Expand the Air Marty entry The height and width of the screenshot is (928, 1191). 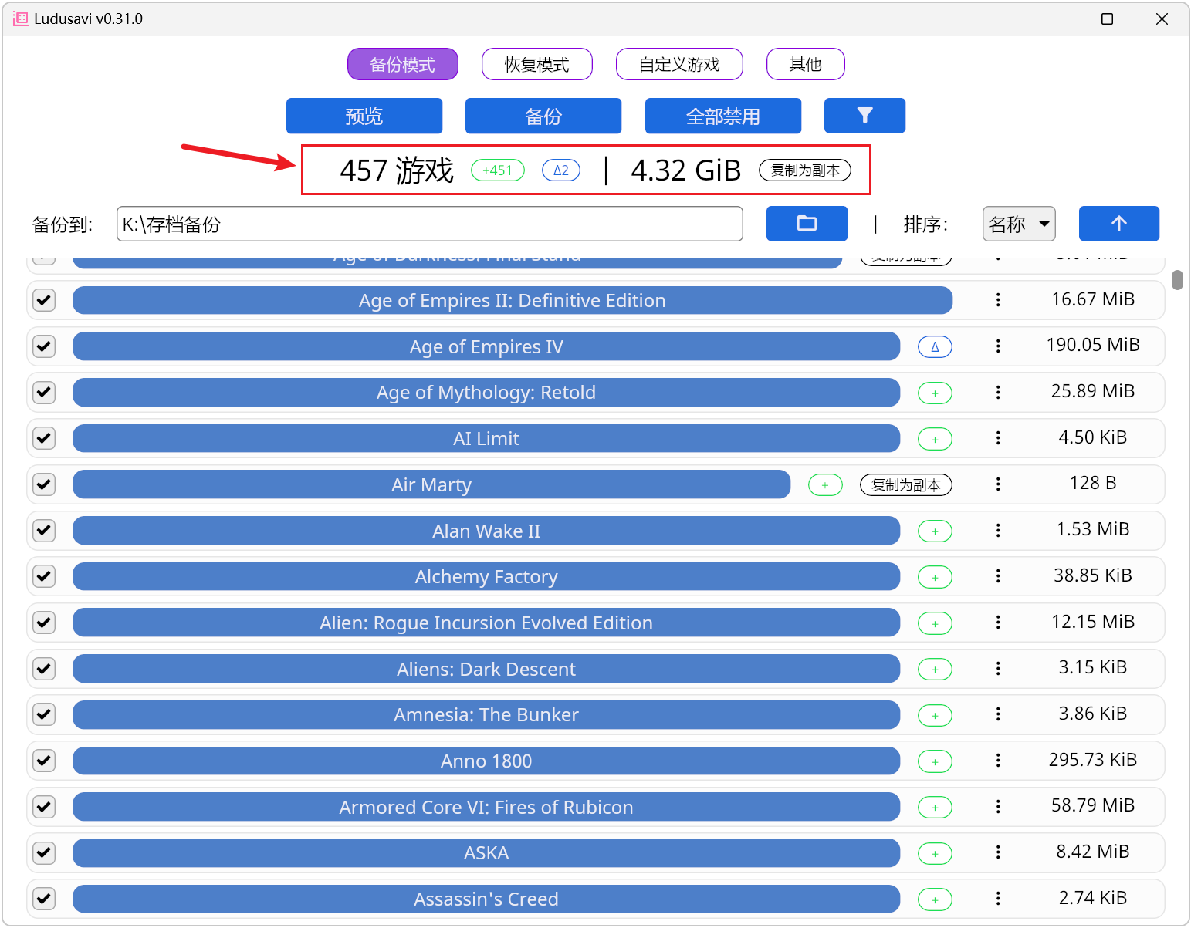click(x=431, y=484)
